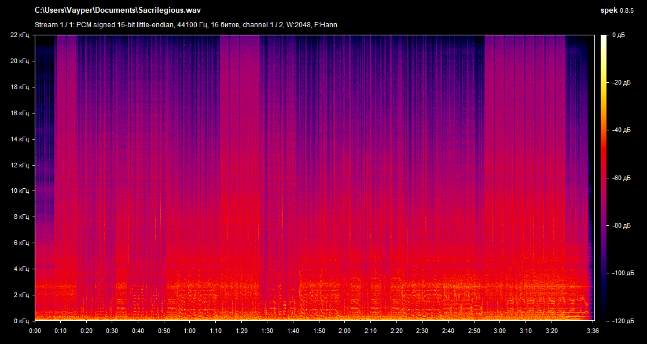Click the 0:30 time label
Image resolution: width=647 pixels, height=344 pixels.
pyautogui.click(x=112, y=331)
